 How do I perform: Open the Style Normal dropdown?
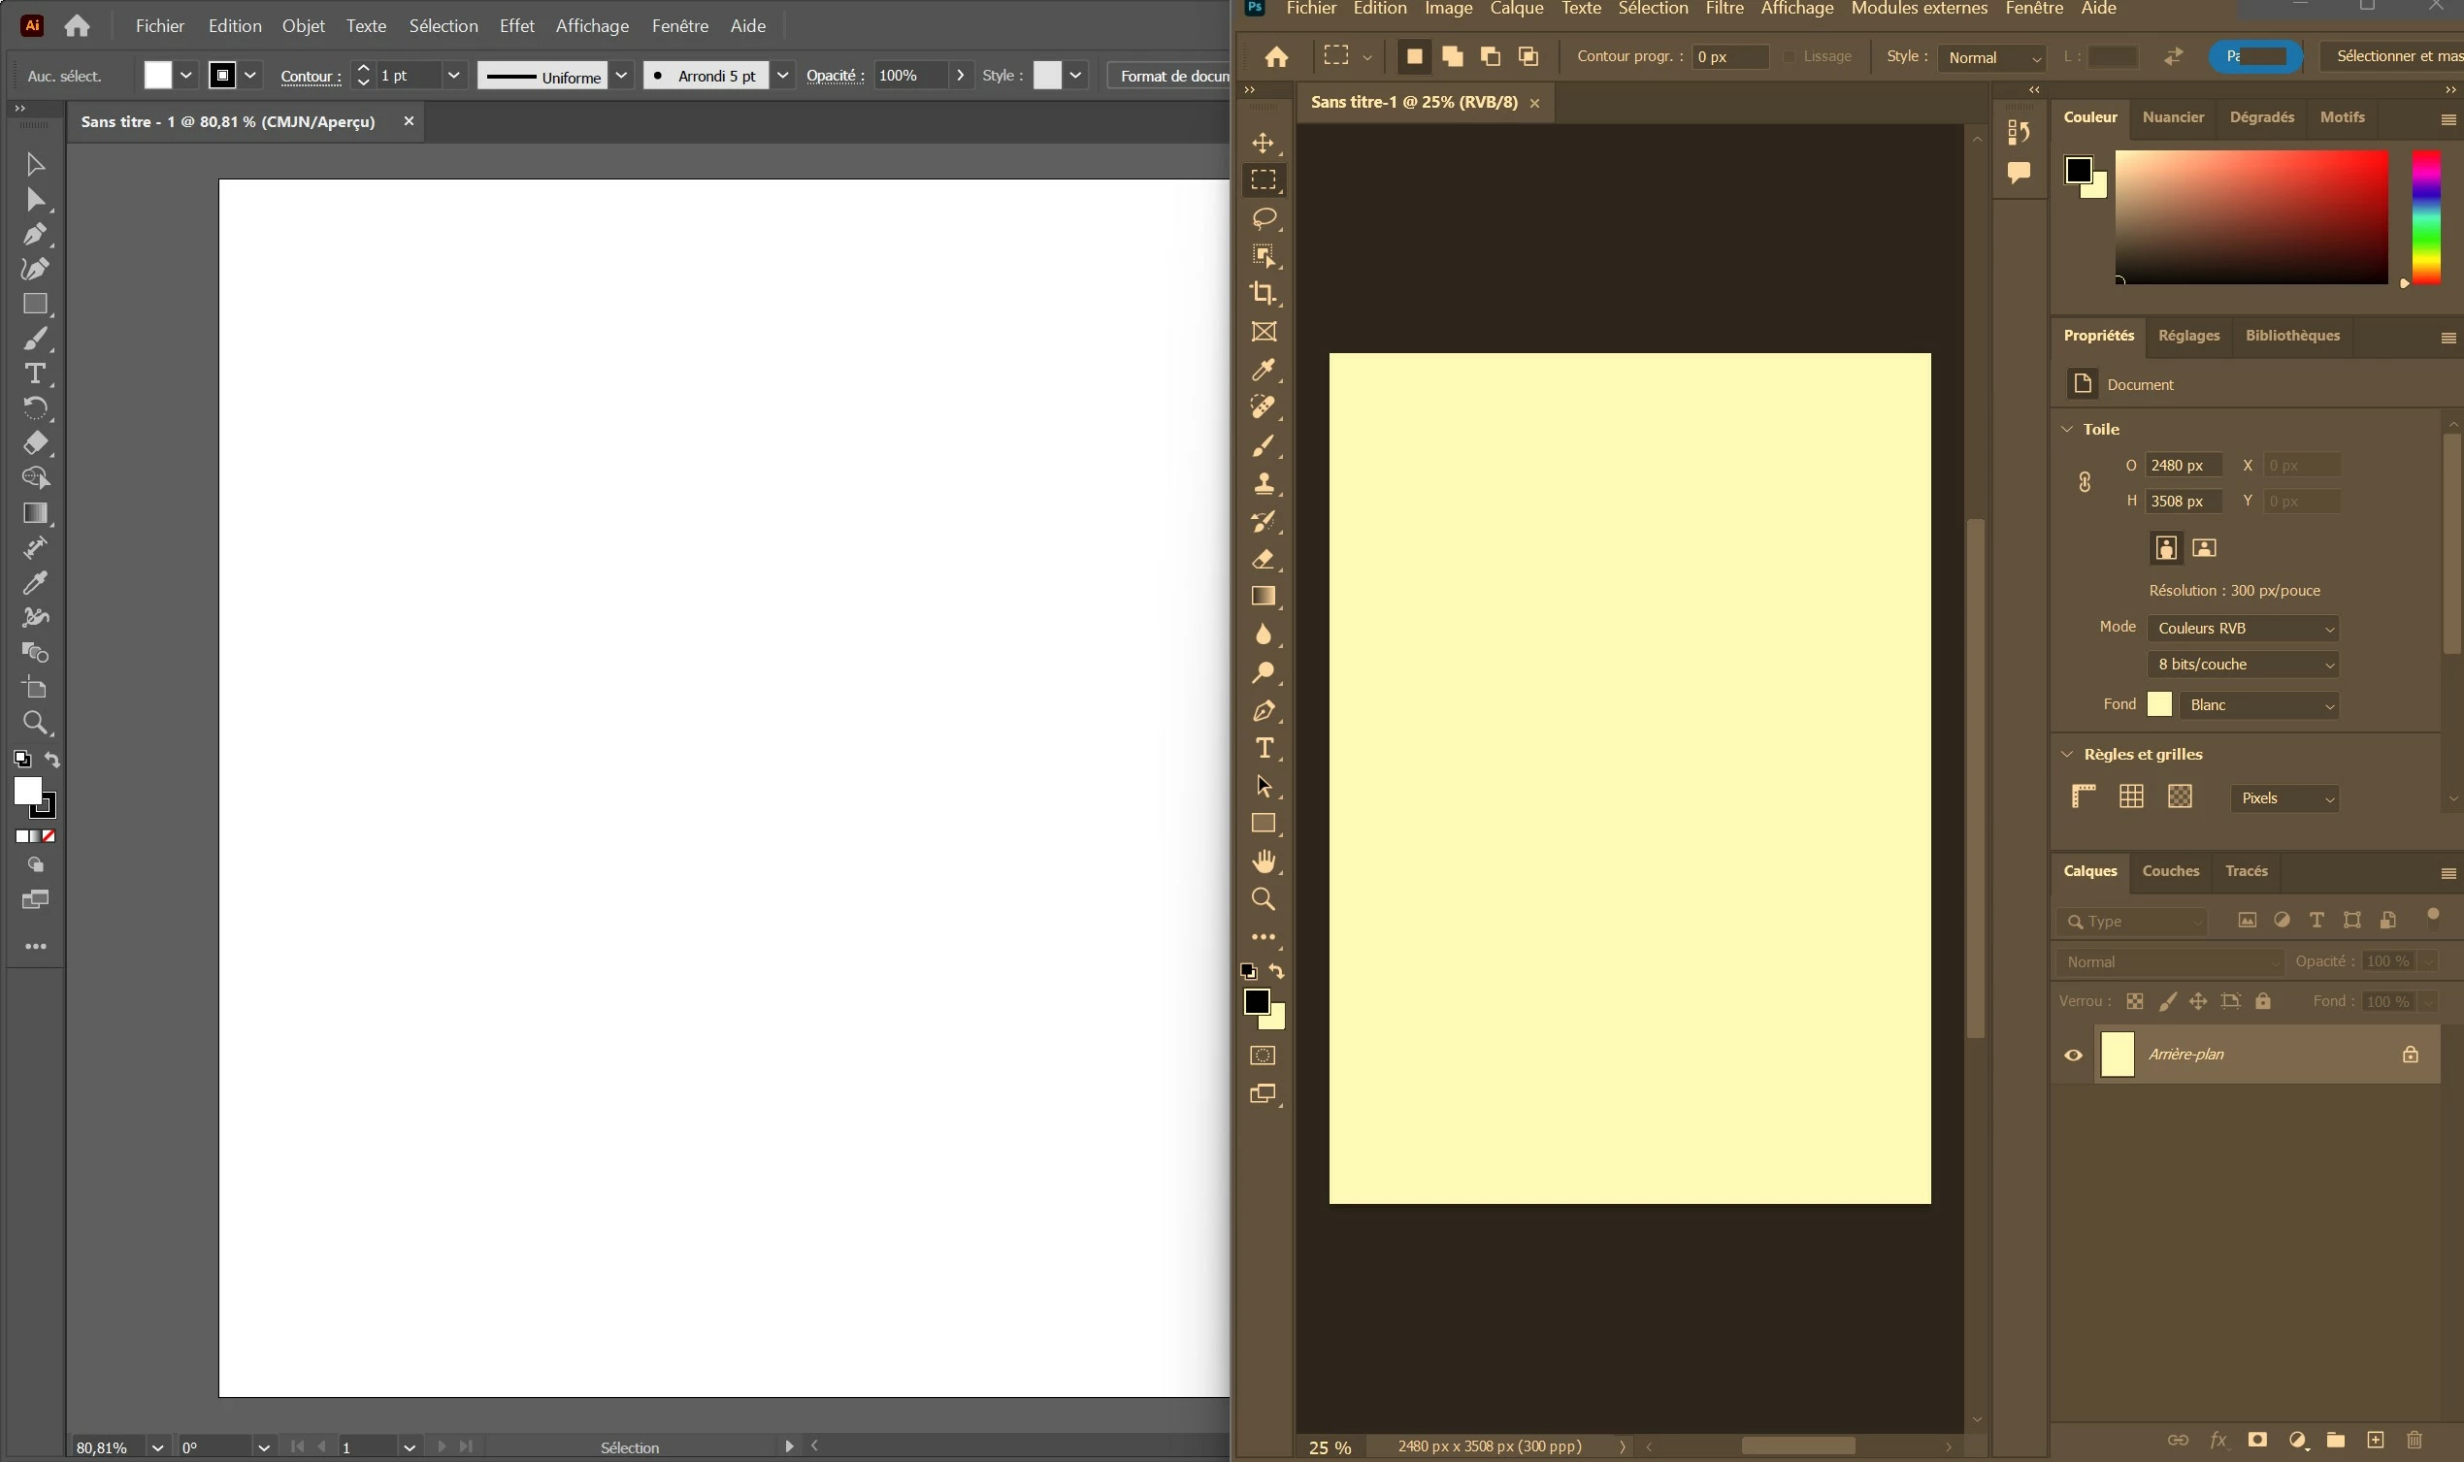1991,58
